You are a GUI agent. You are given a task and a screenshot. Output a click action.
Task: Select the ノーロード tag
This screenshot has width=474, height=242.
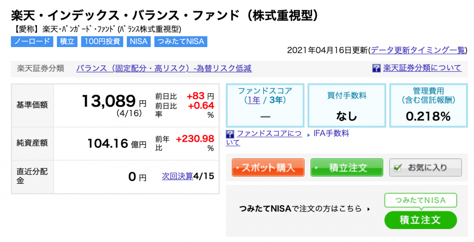pos(32,42)
